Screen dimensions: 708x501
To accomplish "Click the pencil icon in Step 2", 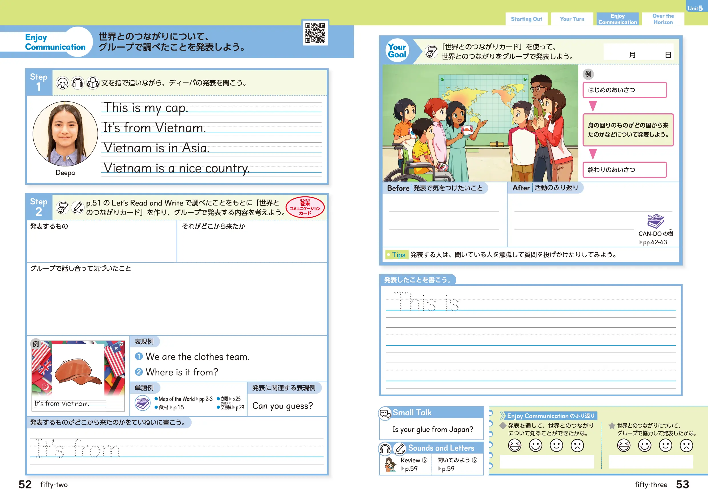I will click(78, 208).
